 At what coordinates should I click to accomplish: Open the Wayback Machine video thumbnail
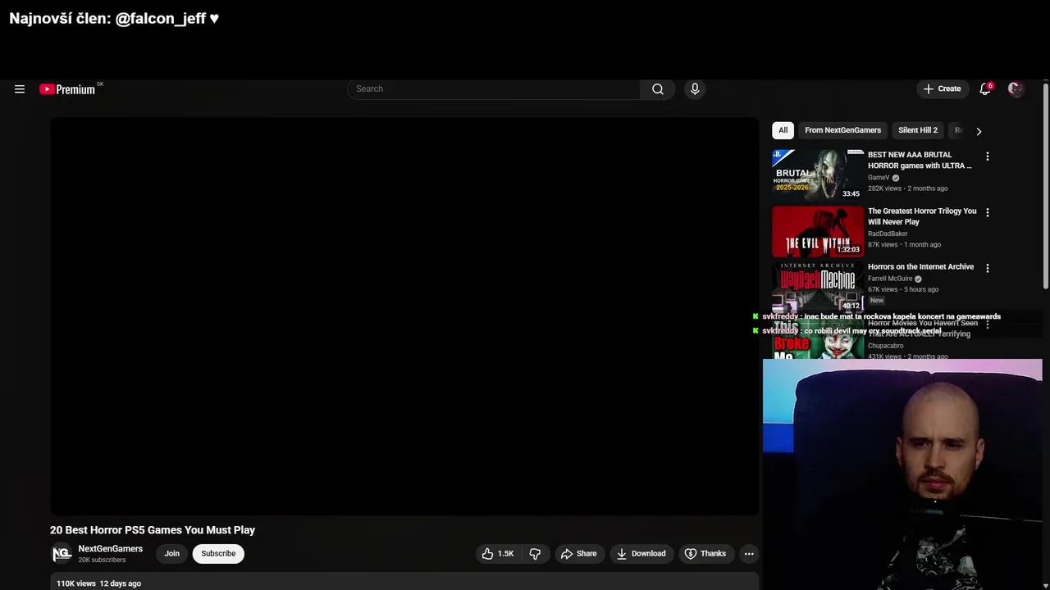click(818, 286)
